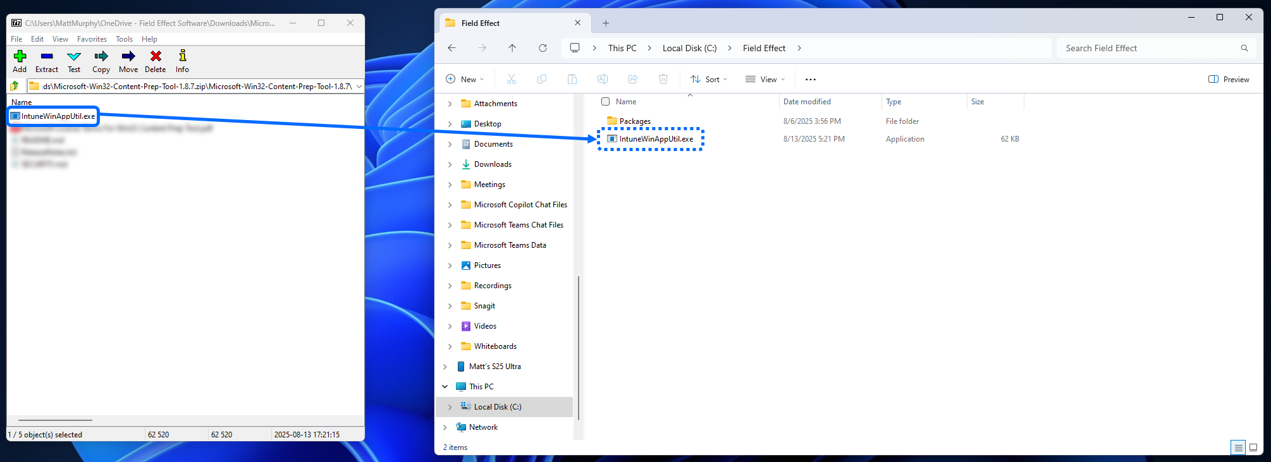Viewport: 1271px width, 462px height.
Task: Click the 7-Zip horizontal scrollbar
Action: click(x=55, y=420)
